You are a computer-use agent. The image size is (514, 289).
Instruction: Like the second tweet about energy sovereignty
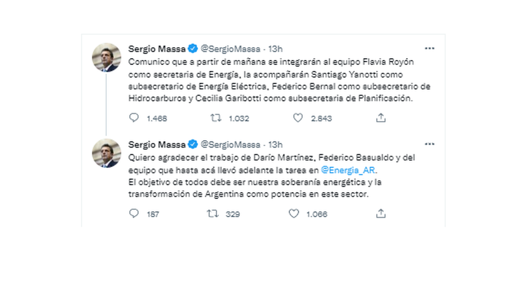point(293,213)
